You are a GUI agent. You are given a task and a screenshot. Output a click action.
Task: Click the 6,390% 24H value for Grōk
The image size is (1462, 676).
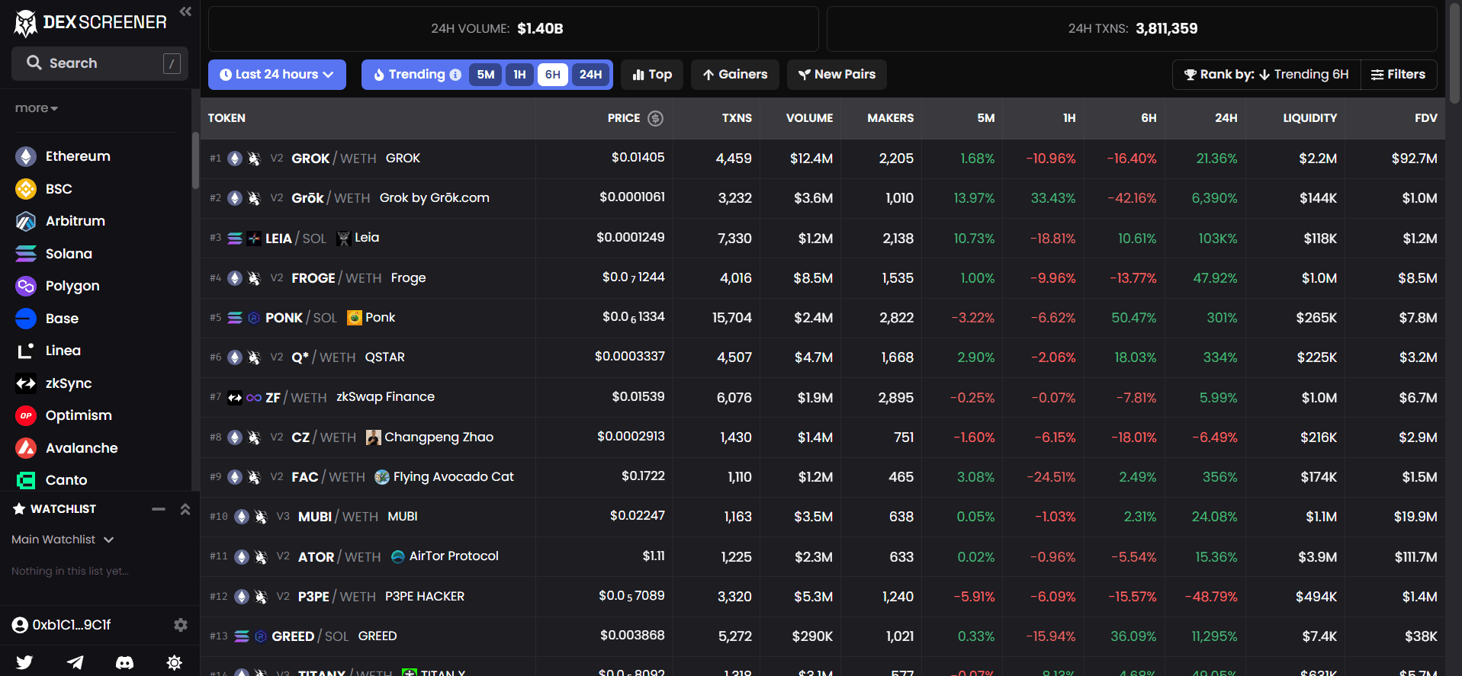coord(1214,198)
